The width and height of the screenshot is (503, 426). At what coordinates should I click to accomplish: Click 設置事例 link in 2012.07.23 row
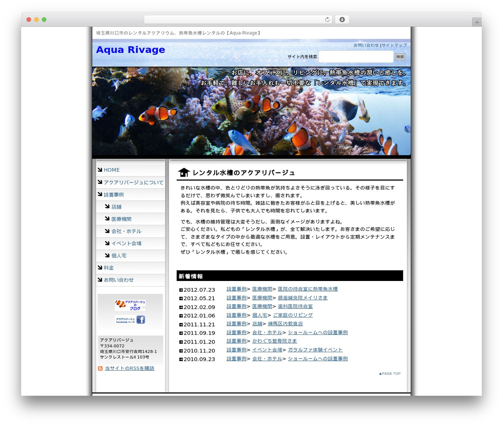click(237, 289)
